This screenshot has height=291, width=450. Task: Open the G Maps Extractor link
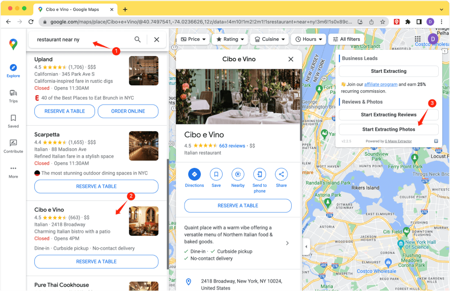click(398, 141)
